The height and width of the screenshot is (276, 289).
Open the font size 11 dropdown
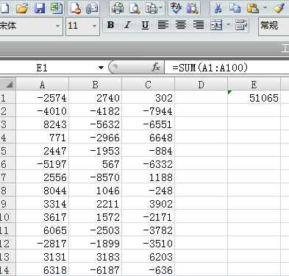94,26
